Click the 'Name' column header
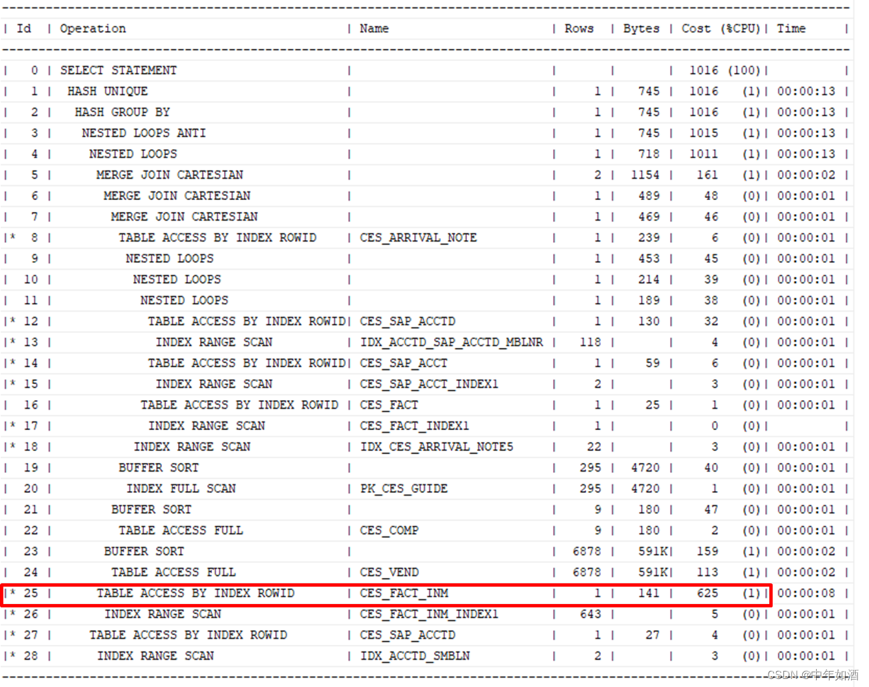Screen dimensions: 869x687 click(x=374, y=29)
